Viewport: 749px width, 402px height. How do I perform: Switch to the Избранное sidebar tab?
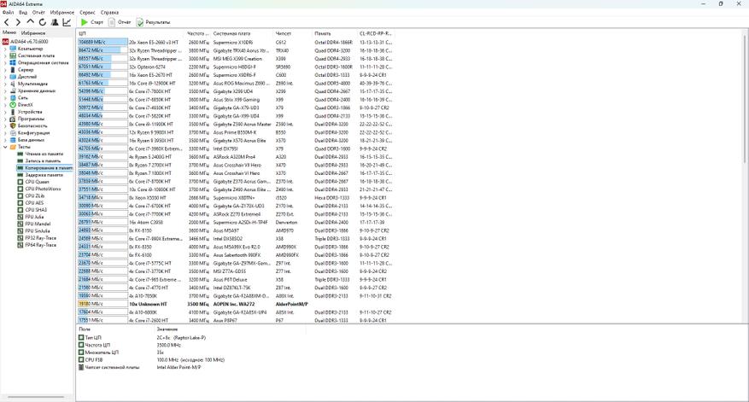33,33
